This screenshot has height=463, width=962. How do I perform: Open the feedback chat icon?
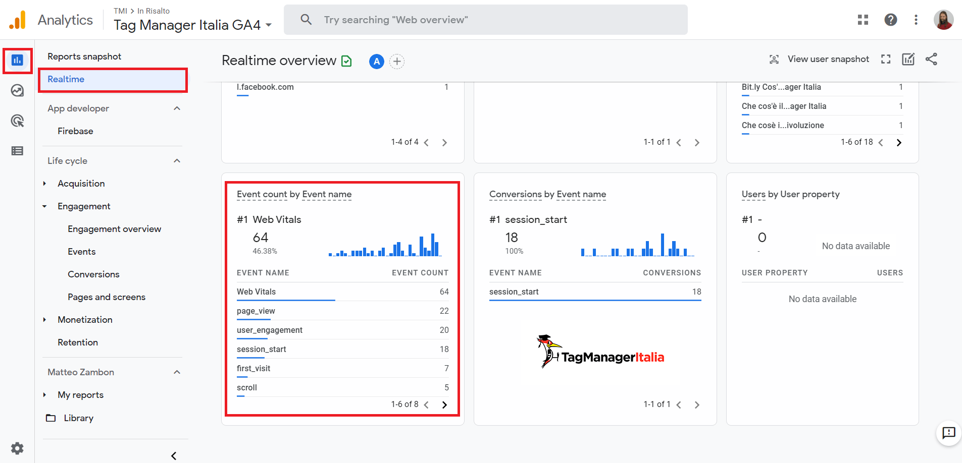pyautogui.click(x=949, y=433)
